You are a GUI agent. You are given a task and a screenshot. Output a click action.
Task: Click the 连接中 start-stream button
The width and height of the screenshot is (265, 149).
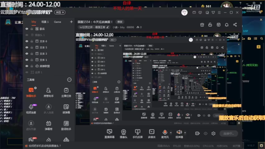[229, 133]
